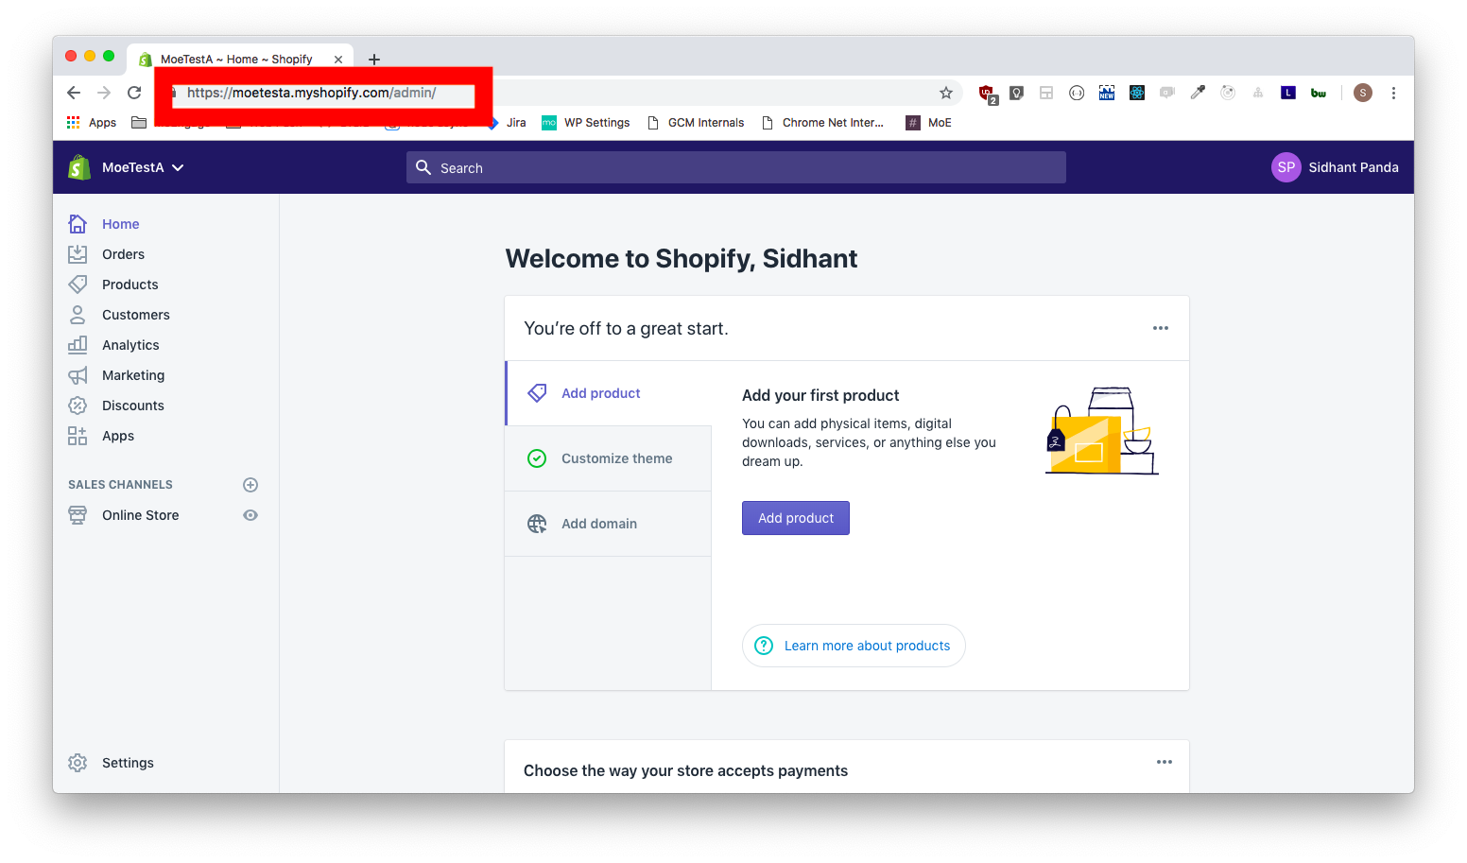
Task: Click the green bw extension icon
Action: [x=1319, y=93]
